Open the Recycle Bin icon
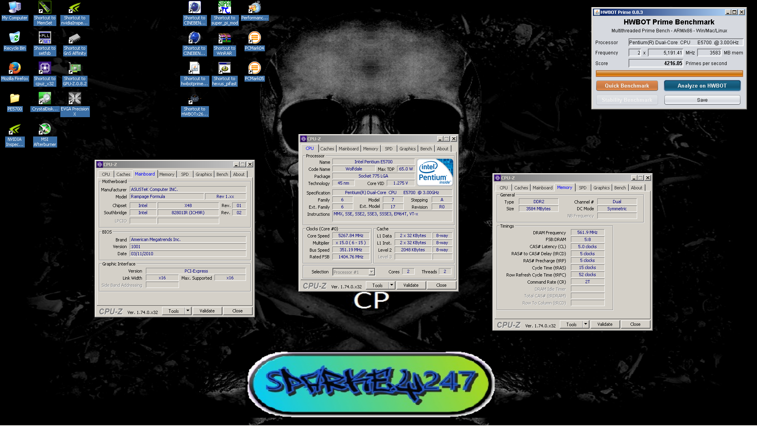 pyautogui.click(x=15, y=41)
